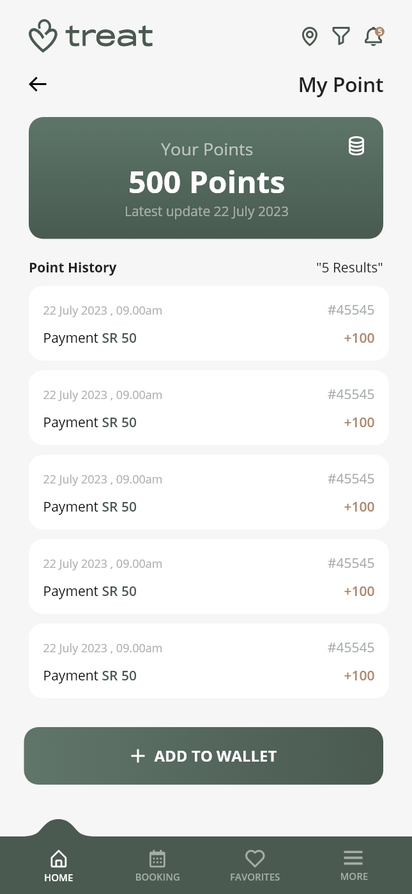Open the last Payment SR 50 entry
The width and height of the screenshot is (412, 894).
208,661
